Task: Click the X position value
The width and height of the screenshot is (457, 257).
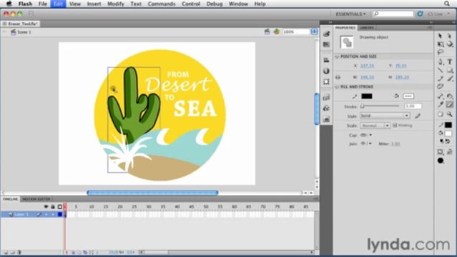Action: (x=367, y=66)
